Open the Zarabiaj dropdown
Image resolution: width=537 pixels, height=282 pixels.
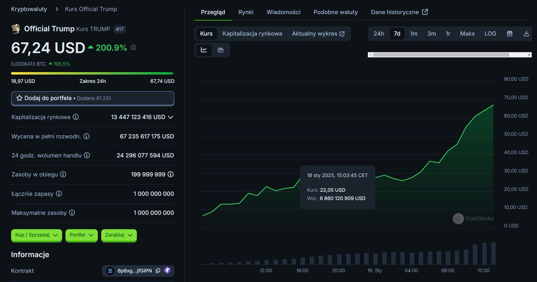coord(119,235)
